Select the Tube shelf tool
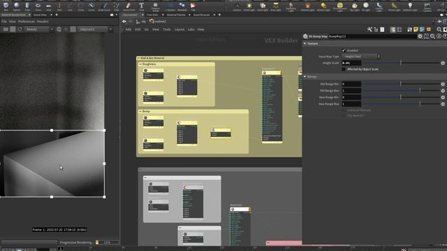 [x=27, y=6]
